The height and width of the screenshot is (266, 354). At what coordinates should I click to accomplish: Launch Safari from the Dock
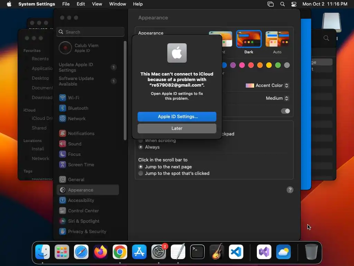point(81,252)
